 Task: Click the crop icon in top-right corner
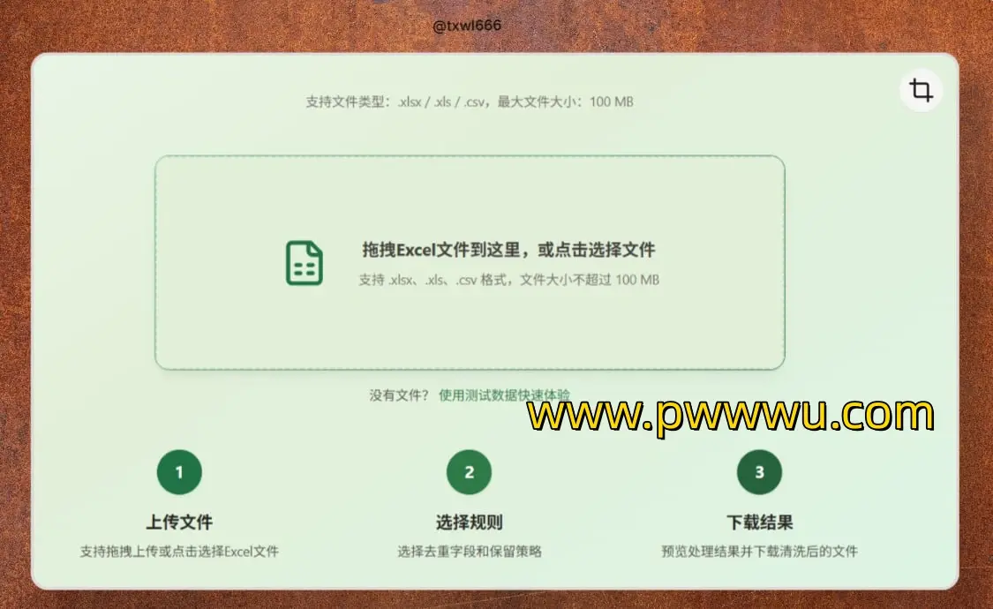[922, 90]
